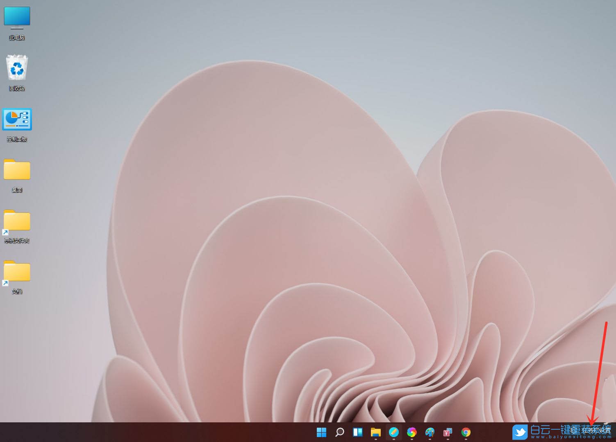The height and width of the screenshot is (442, 616).
Task: Open Google Chrome from the taskbar
Action: (x=466, y=432)
